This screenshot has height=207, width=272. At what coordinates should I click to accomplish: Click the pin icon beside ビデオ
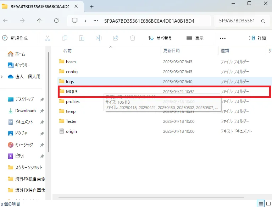[42, 156]
